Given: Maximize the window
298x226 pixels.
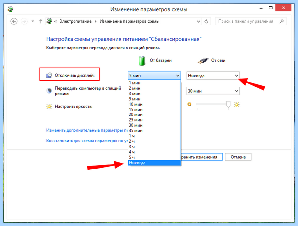Looking at the screenshot, I should coord(271,8).
